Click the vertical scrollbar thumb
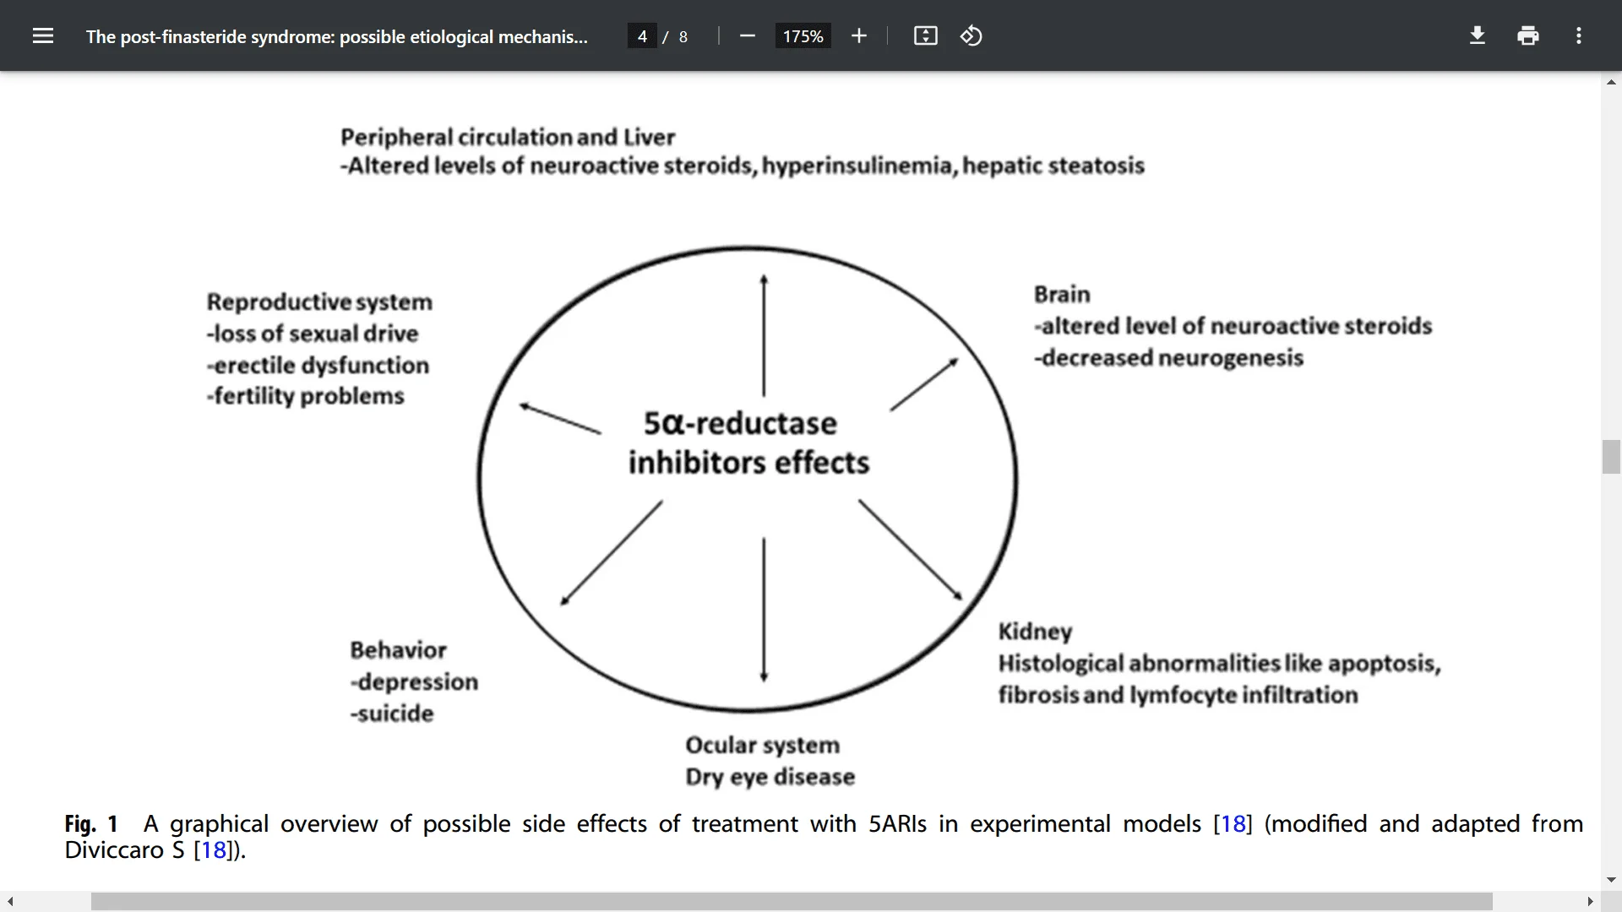 click(x=1611, y=457)
